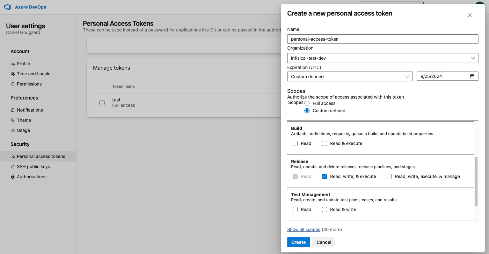Uncheck Release Read, write, & execute

click(325, 176)
